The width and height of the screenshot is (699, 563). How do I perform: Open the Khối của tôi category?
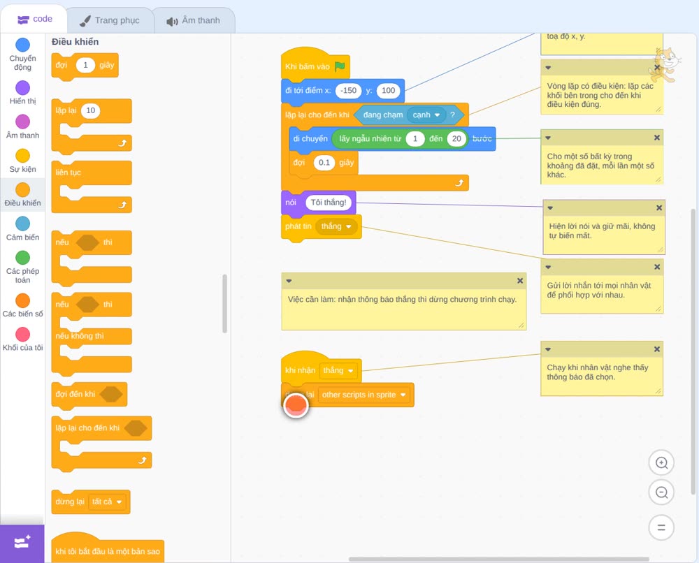[x=22, y=339]
